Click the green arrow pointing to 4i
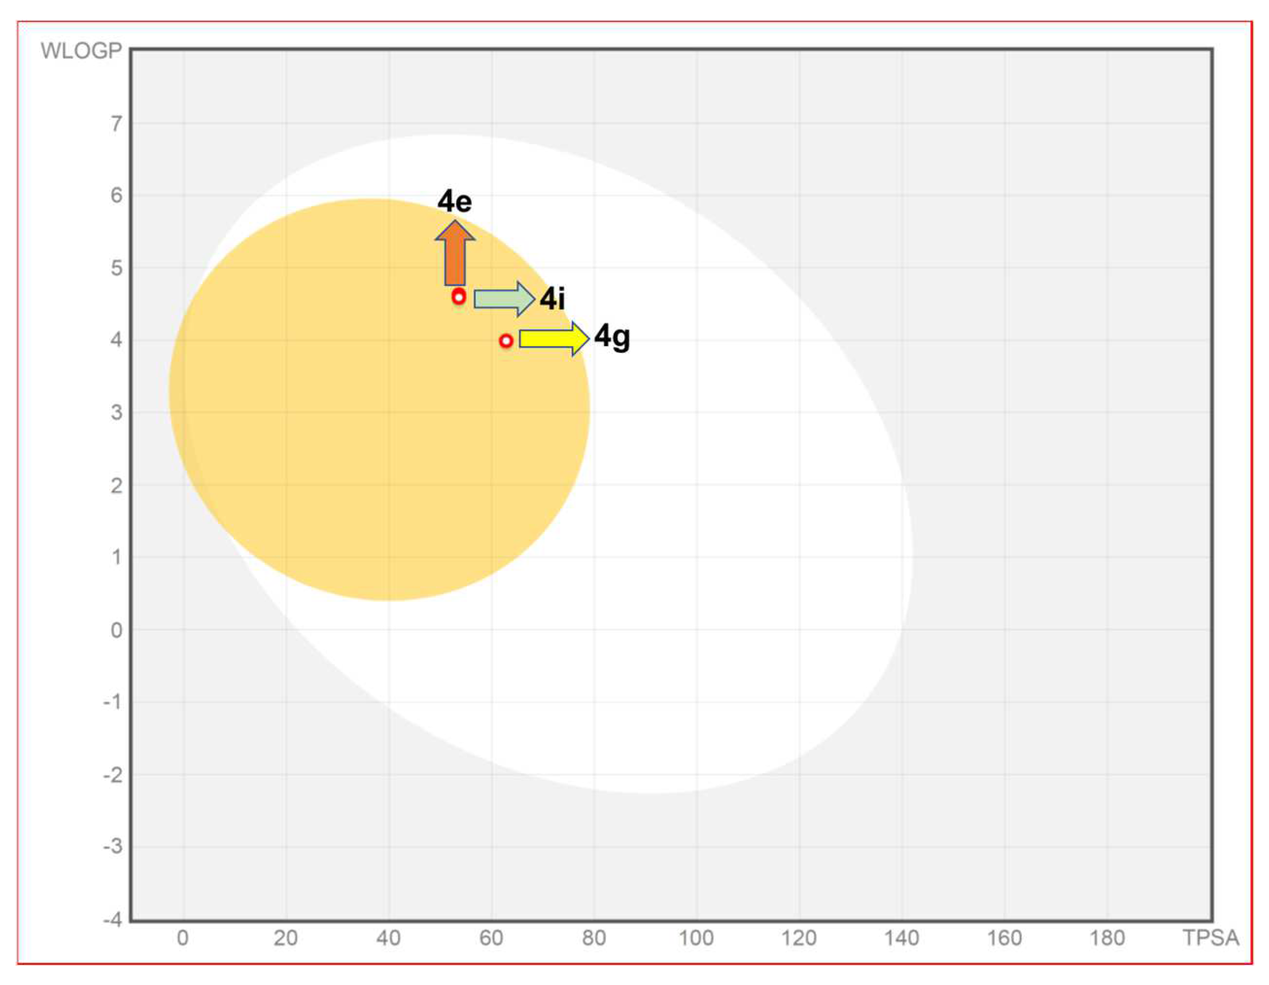Viewport: 1269px width, 985px height. [503, 299]
